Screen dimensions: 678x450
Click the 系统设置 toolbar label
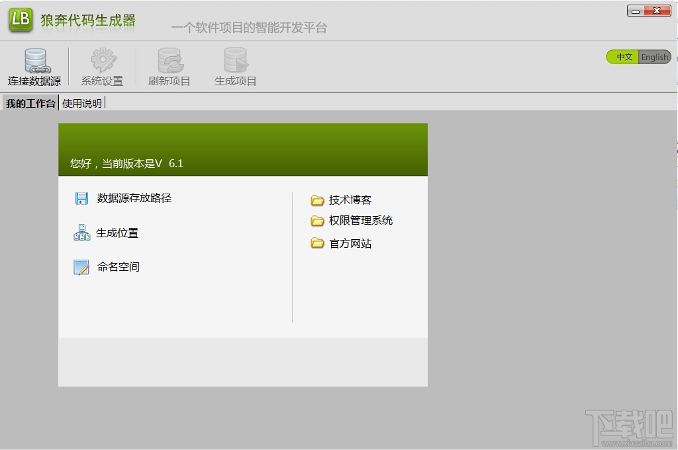tap(102, 81)
